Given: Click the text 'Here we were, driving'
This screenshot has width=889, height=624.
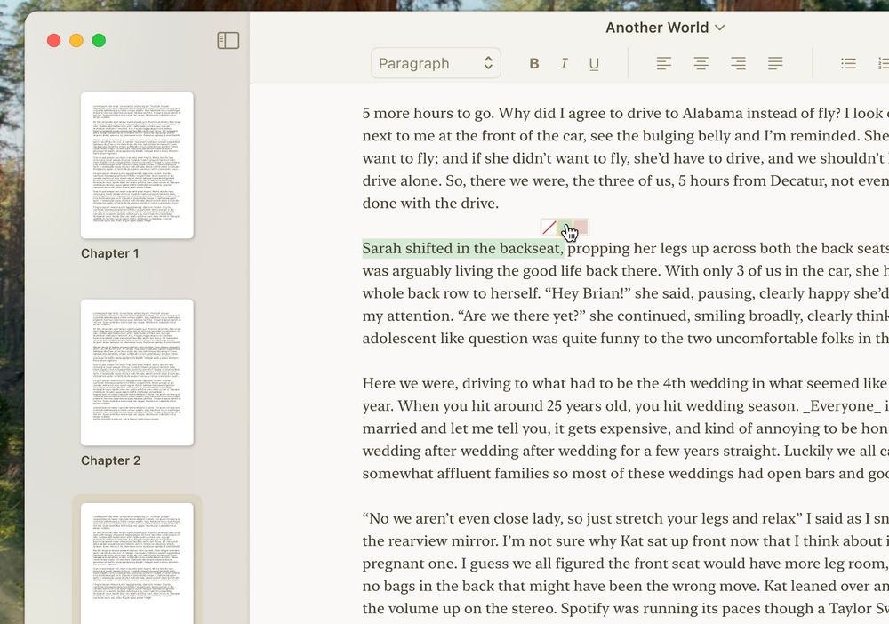Looking at the screenshot, I should pos(436,383).
